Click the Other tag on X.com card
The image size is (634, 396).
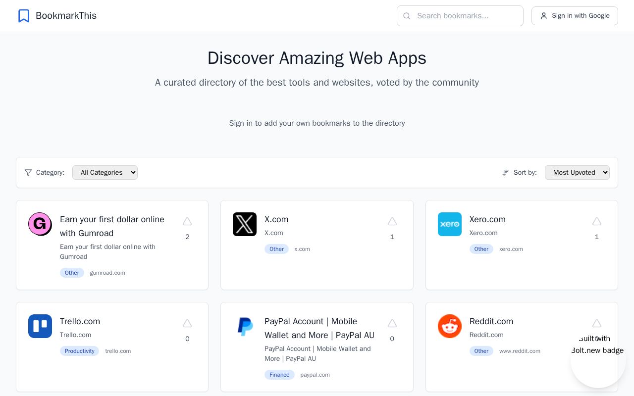pos(276,249)
